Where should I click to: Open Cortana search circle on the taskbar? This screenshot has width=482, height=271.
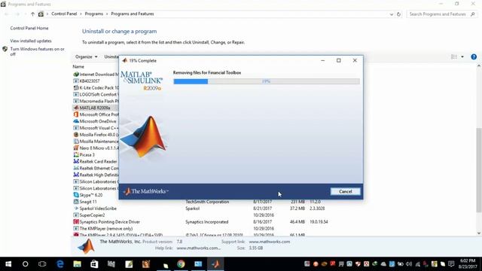(25, 264)
